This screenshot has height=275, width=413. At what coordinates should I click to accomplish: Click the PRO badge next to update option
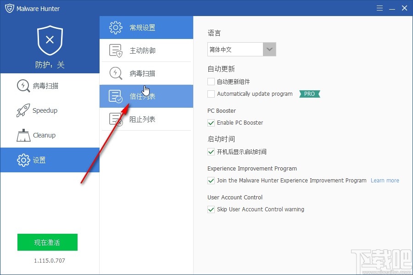pos(309,94)
